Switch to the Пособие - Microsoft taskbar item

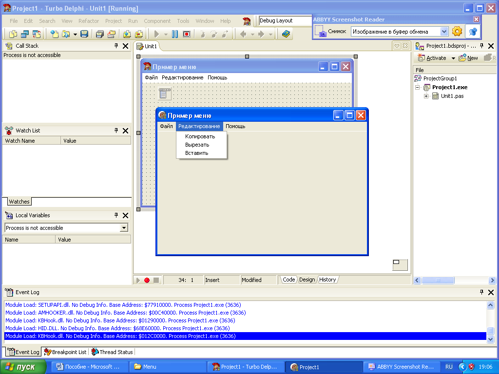pyautogui.click(x=90, y=367)
